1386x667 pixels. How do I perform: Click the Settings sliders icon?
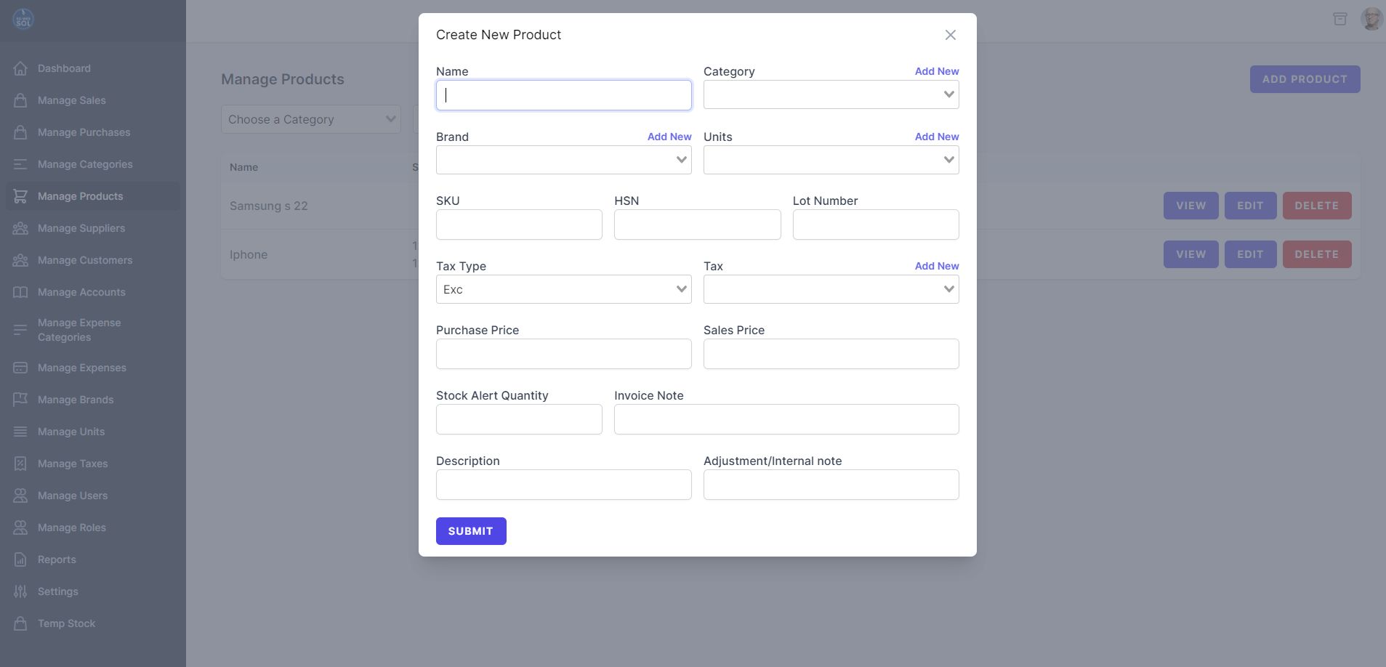20,591
